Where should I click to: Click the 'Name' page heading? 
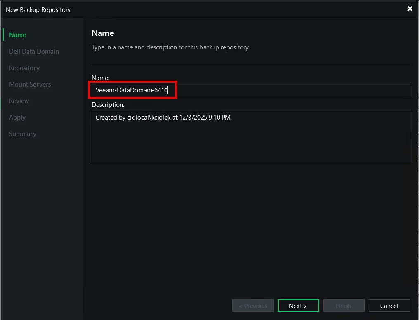103,33
